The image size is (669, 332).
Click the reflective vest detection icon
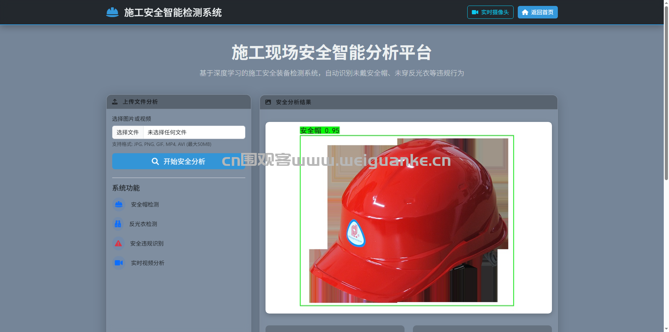(118, 224)
